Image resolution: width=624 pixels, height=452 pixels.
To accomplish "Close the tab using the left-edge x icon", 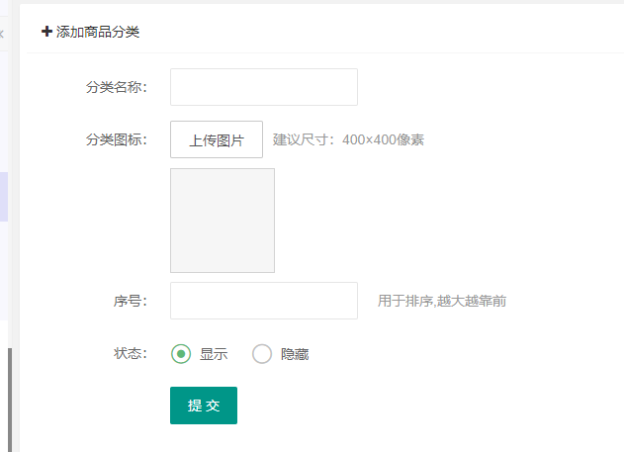I will 2,34.
